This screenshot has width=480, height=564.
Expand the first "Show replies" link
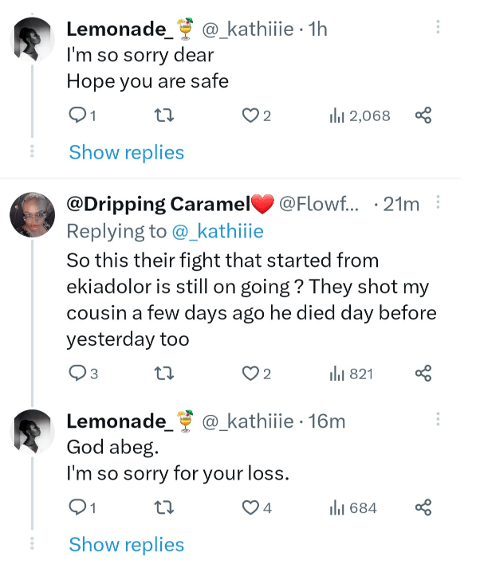(126, 152)
